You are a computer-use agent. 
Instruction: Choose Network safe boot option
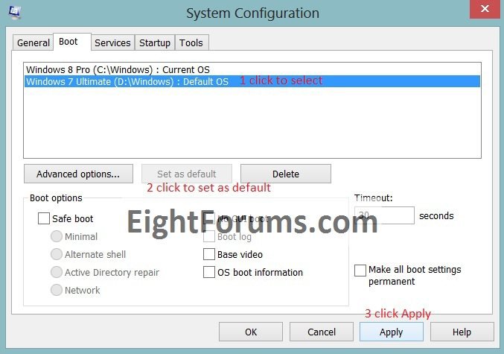[x=57, y=290]
